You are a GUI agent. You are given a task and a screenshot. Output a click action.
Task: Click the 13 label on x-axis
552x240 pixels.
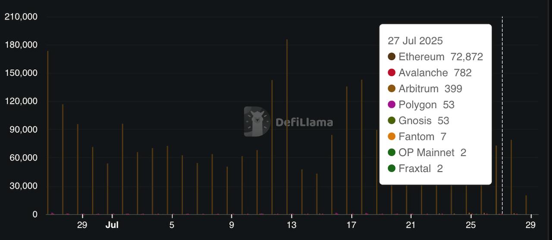[292, 225]
